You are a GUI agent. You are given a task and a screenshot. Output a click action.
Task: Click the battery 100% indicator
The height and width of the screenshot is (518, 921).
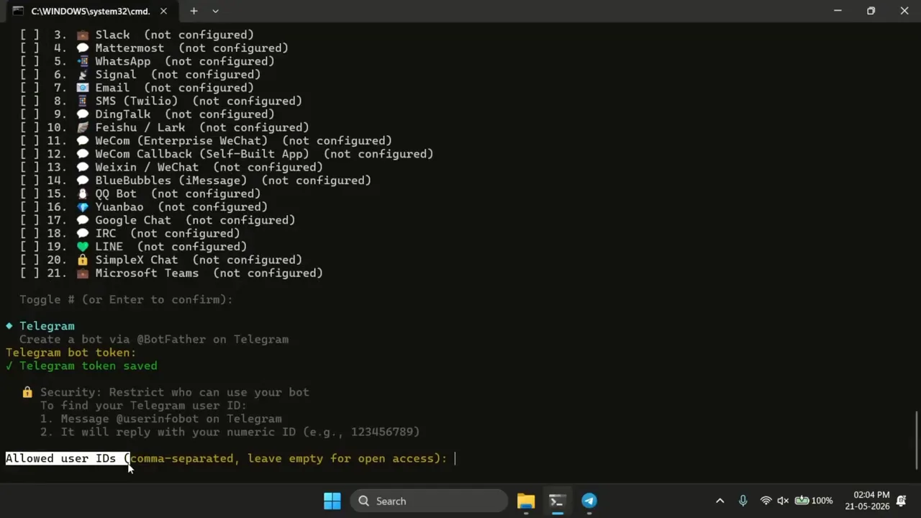pyautogui.click(x=813, y=501)
